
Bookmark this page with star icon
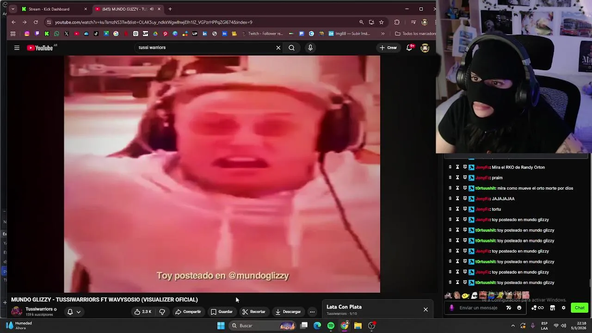381,22
